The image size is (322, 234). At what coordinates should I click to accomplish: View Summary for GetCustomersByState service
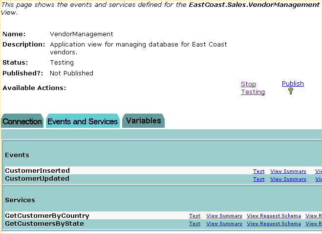[x=224, y=224]
